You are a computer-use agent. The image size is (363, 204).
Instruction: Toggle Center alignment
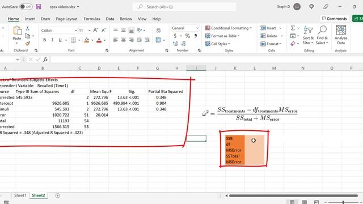point(124,40)
